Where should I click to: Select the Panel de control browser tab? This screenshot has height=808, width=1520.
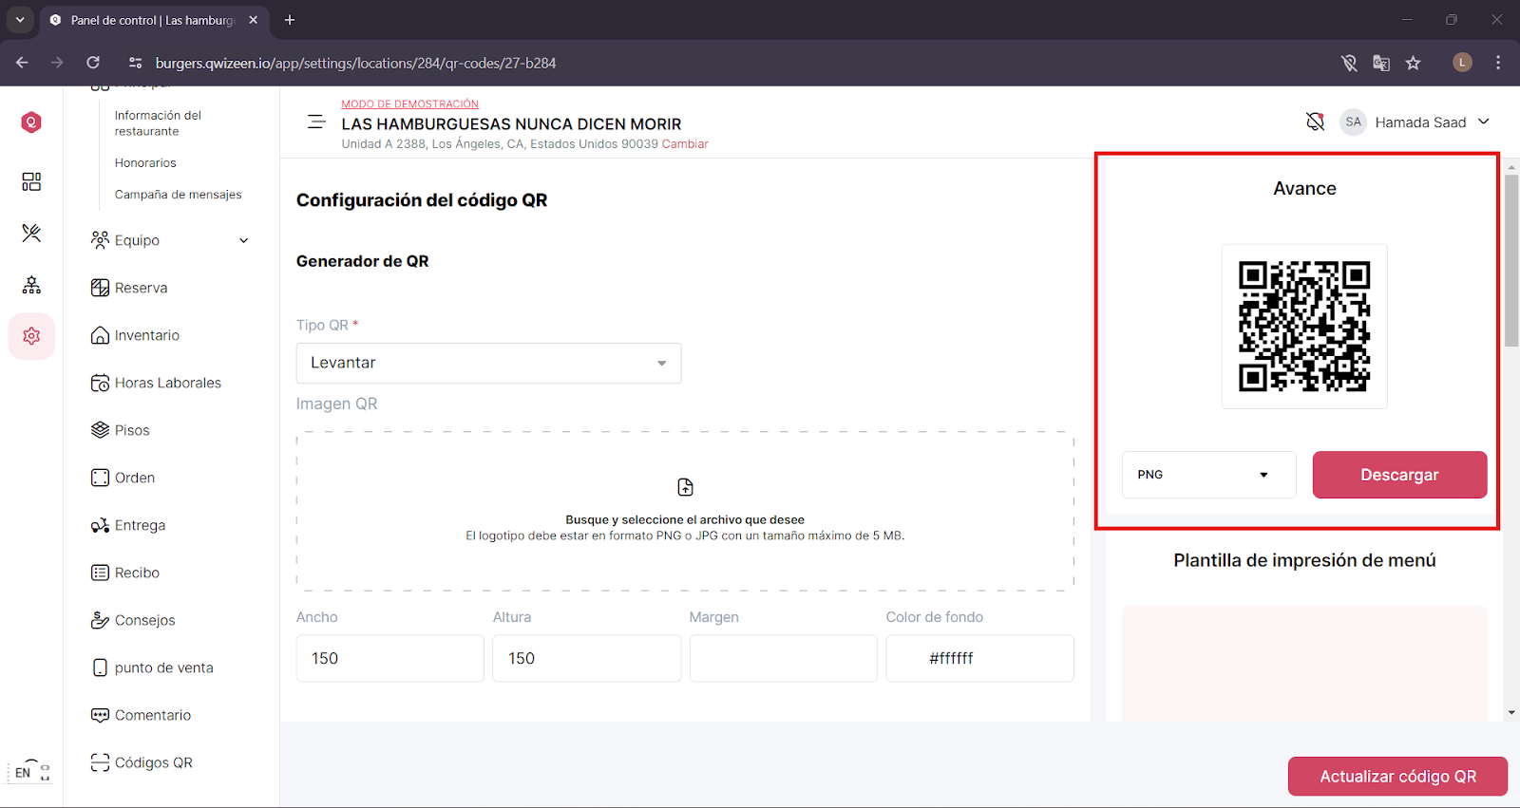(x=152, y=20)
